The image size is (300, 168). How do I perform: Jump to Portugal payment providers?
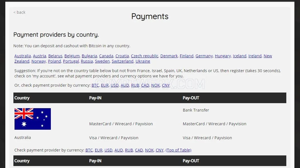click(x=71, y=61)
